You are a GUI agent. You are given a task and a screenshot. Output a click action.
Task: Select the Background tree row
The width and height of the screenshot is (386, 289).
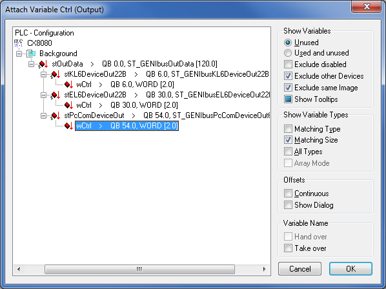pos(58,54)
